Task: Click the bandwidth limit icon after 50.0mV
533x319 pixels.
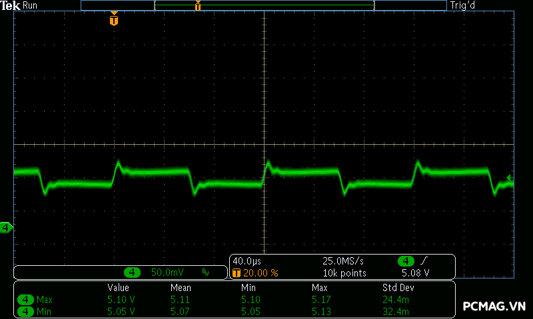Action: 206,272
